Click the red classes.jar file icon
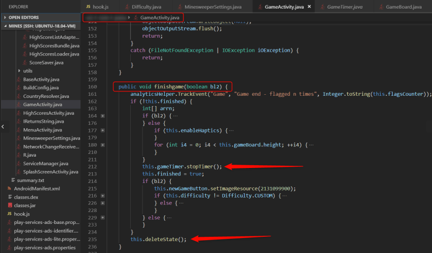 click(x=10, y=205)
